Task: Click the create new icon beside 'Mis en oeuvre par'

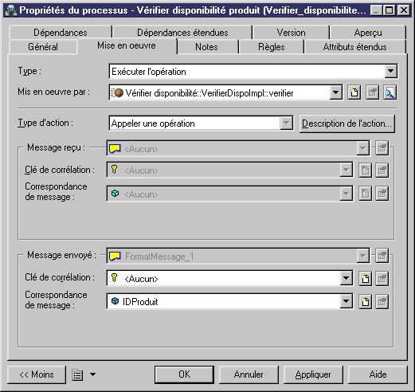Action: coord(354,92)
